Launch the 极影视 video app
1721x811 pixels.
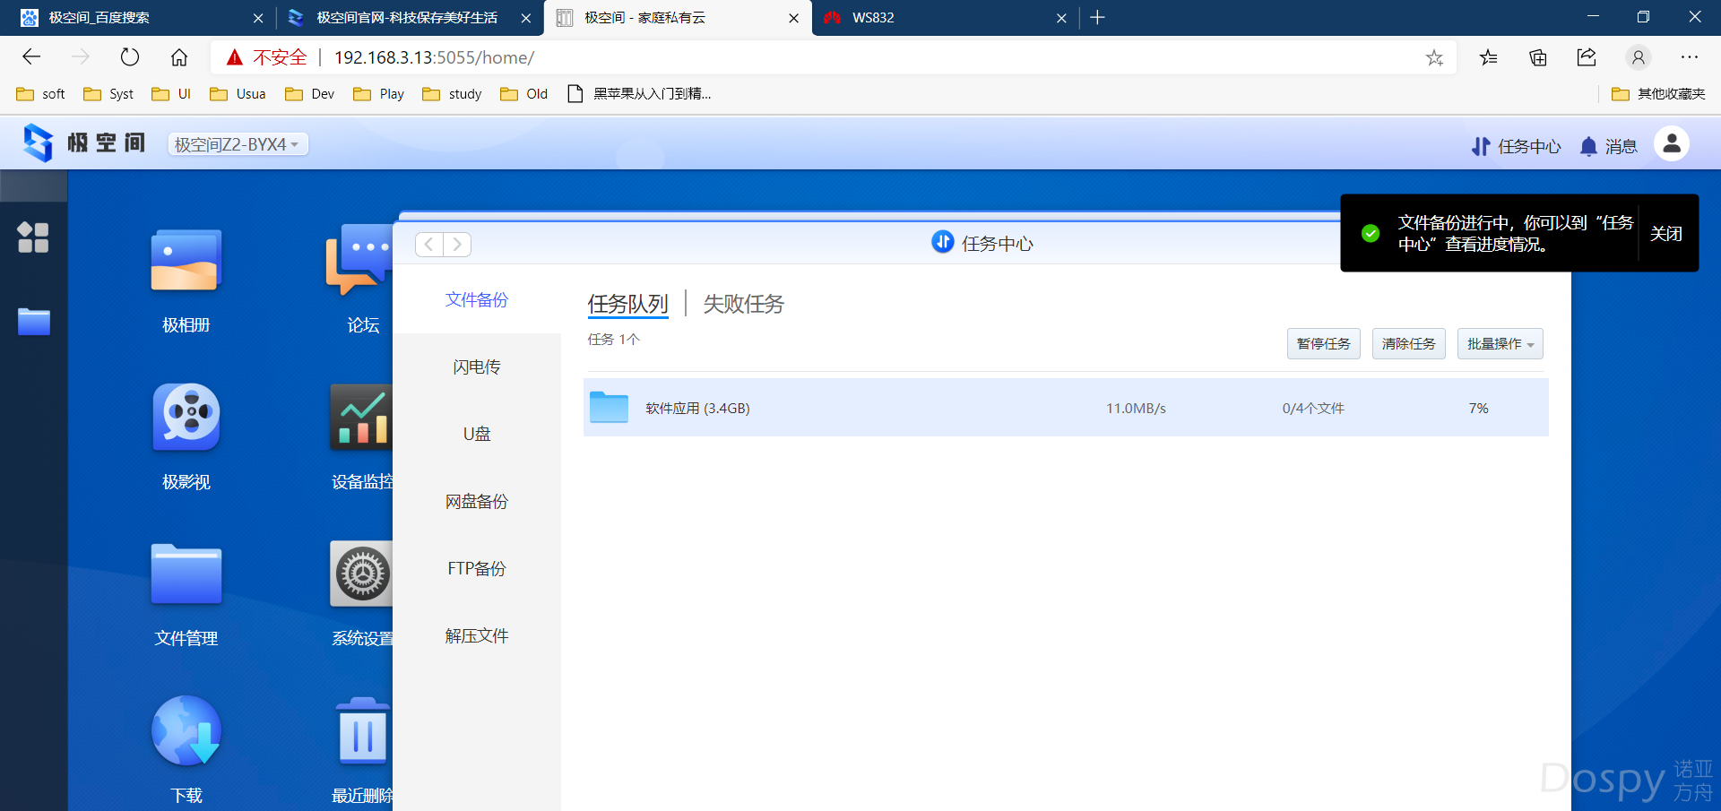click(x=186, y=417)
